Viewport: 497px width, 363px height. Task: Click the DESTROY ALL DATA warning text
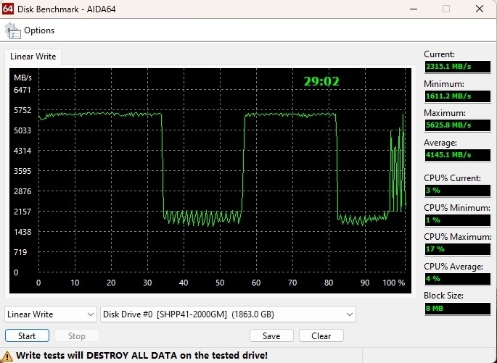(x=141, y=356)
